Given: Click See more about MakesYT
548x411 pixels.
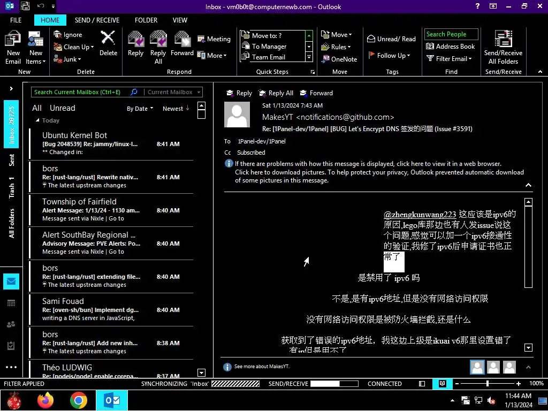Looking at the screenshot, I should pos(262,366).
